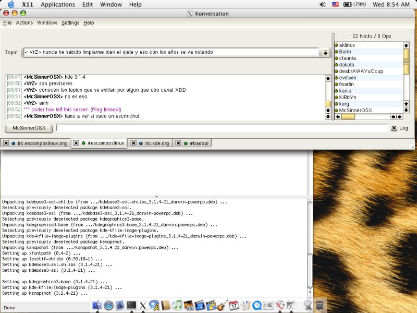
Task: Launch QuickTime Player from the dock
Action: point(257,305)
